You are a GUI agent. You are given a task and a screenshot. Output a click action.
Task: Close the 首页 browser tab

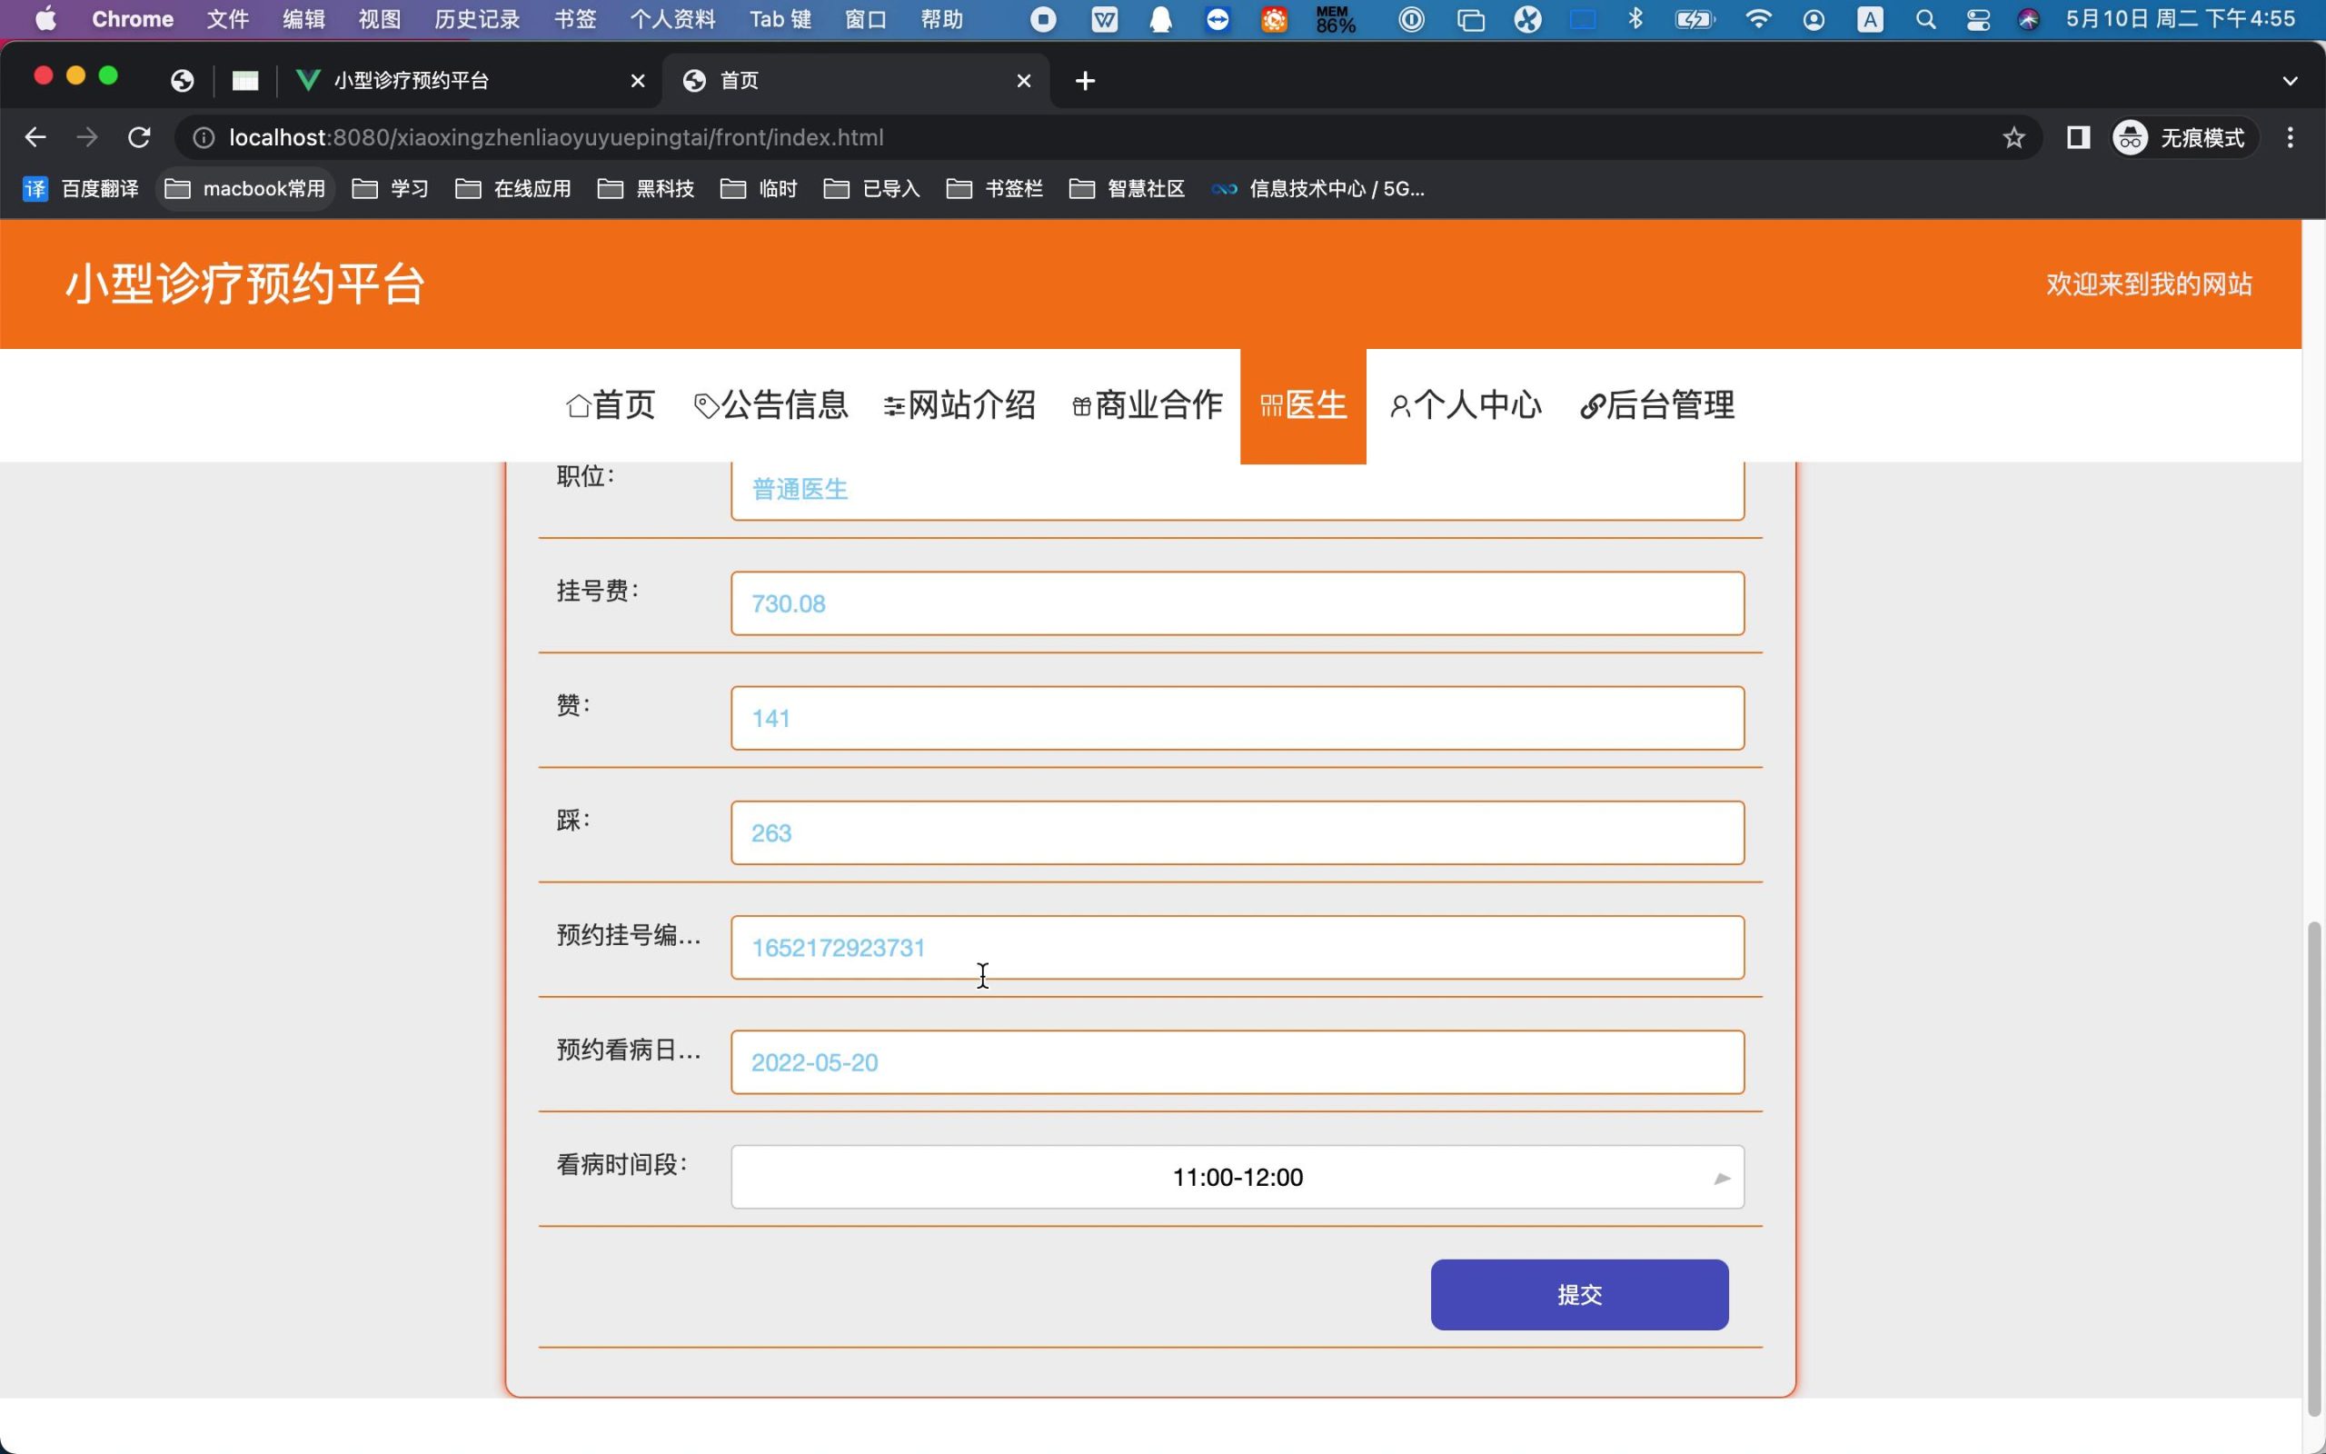(x=1024, y=81)
